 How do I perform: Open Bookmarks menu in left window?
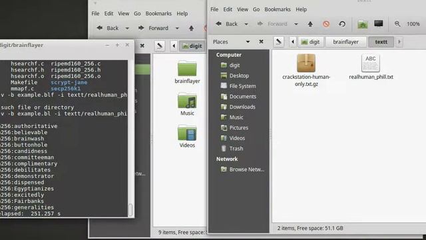coord(158,13)
